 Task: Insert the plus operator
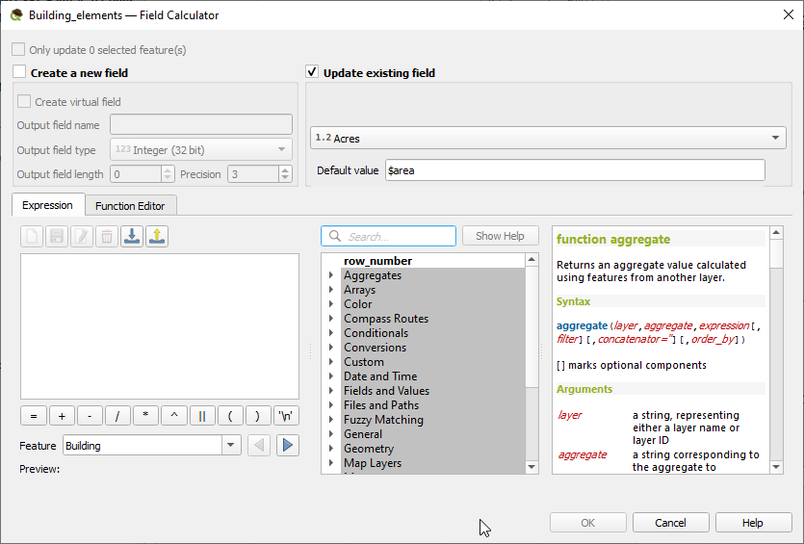(x=62, y=416)
